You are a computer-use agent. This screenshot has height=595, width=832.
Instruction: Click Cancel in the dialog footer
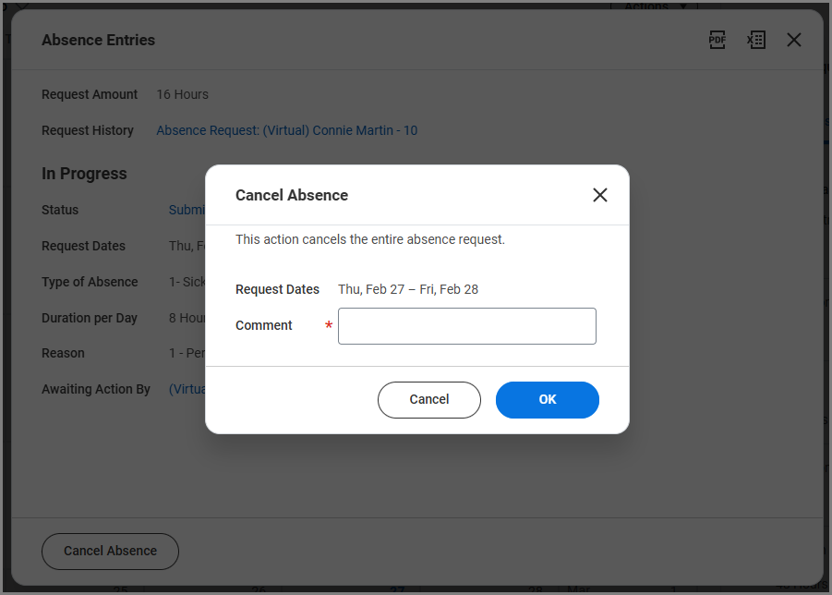tap(428, 400)
